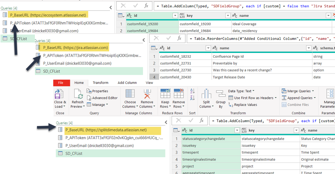Open the Add Column tab

[x=127, y=83]
